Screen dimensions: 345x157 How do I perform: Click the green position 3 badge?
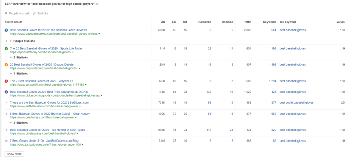[x=6, y=49]
